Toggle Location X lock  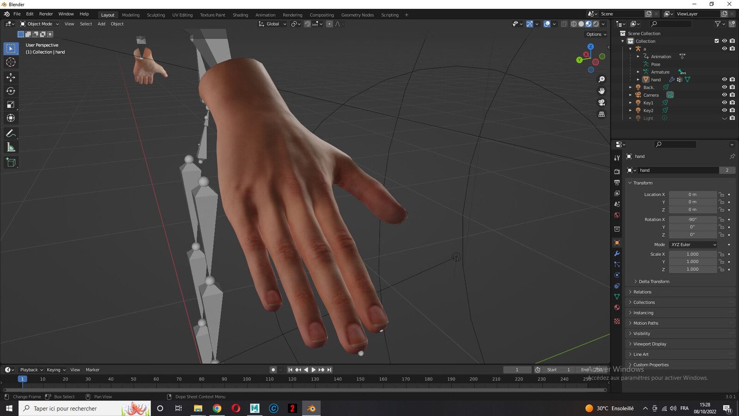(x=721, y=195)
